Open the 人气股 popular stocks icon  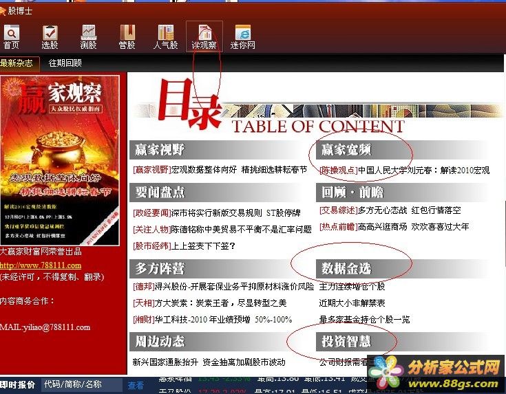coord(165,36)
